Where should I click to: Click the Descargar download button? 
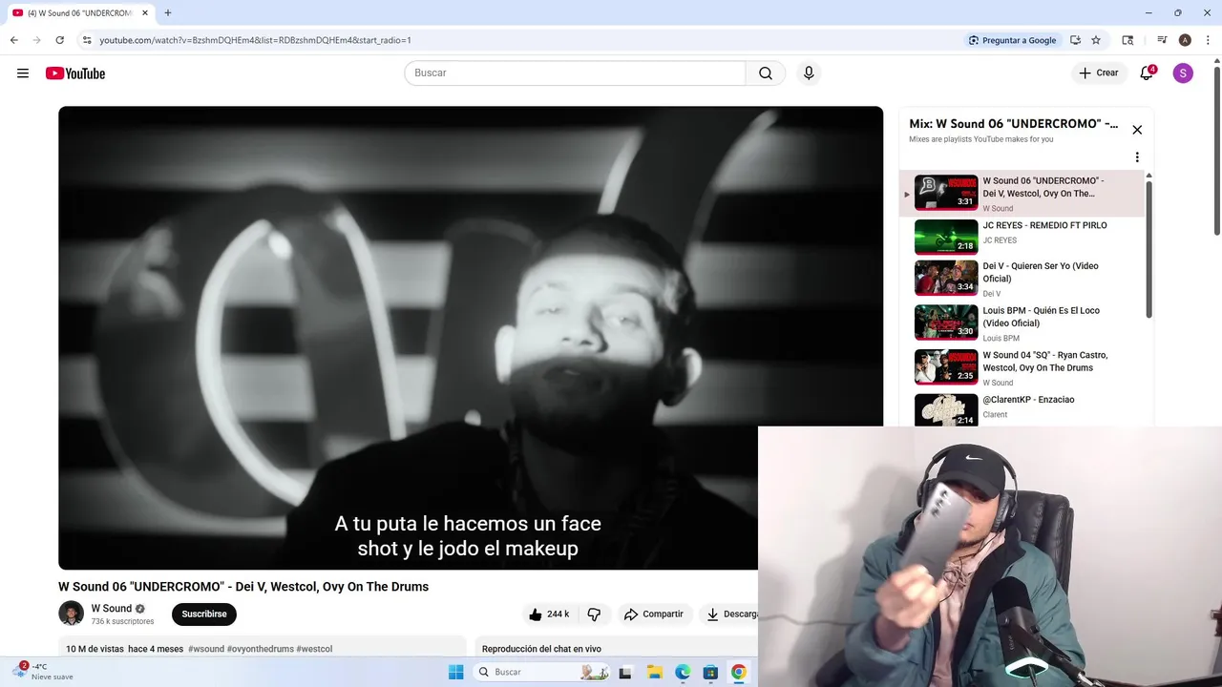pos(729,614)
